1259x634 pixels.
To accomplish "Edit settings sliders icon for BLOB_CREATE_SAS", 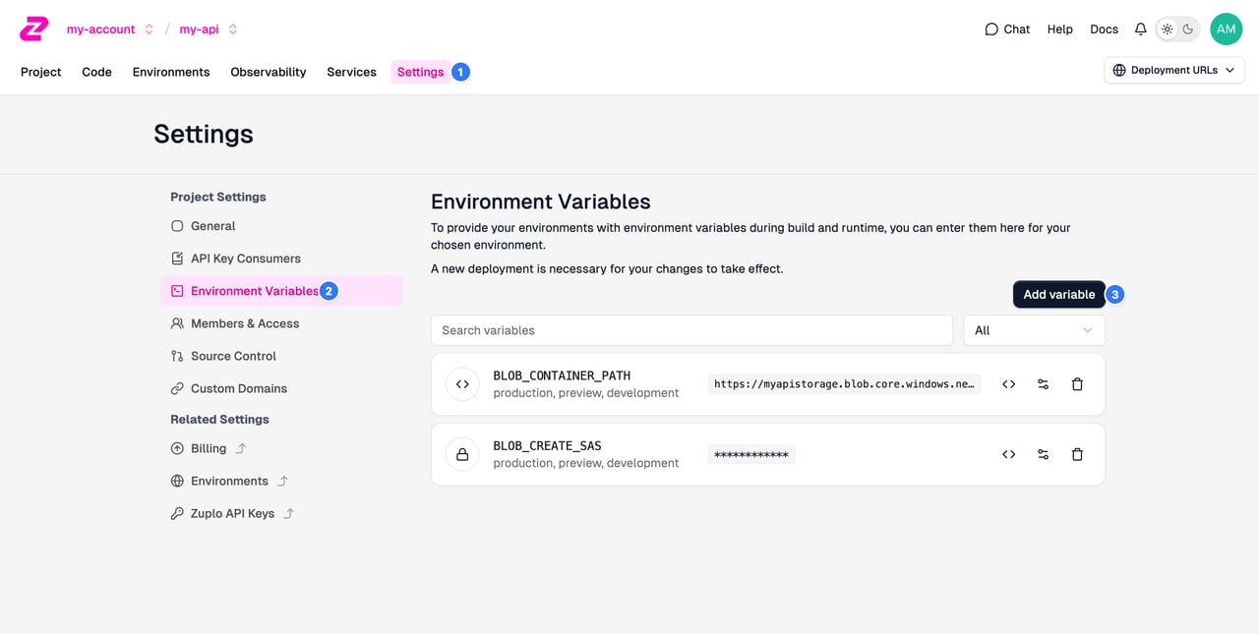I will pos(1043,454).
